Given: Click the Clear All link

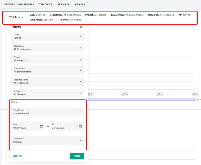Looking at the screenshot, I should tap(17, 156).
